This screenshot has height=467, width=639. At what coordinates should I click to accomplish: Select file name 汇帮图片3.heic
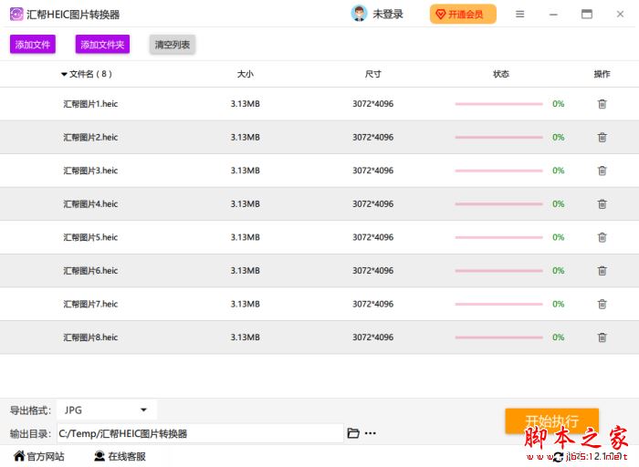click(x=90, y=171)
